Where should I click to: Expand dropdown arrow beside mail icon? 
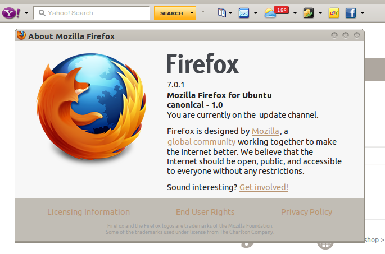[x=256, y=13]
